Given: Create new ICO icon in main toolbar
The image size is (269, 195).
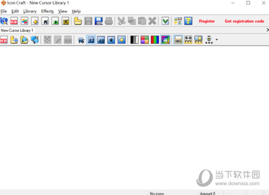Looking at the screenshot, I should [x=14, y=21].
